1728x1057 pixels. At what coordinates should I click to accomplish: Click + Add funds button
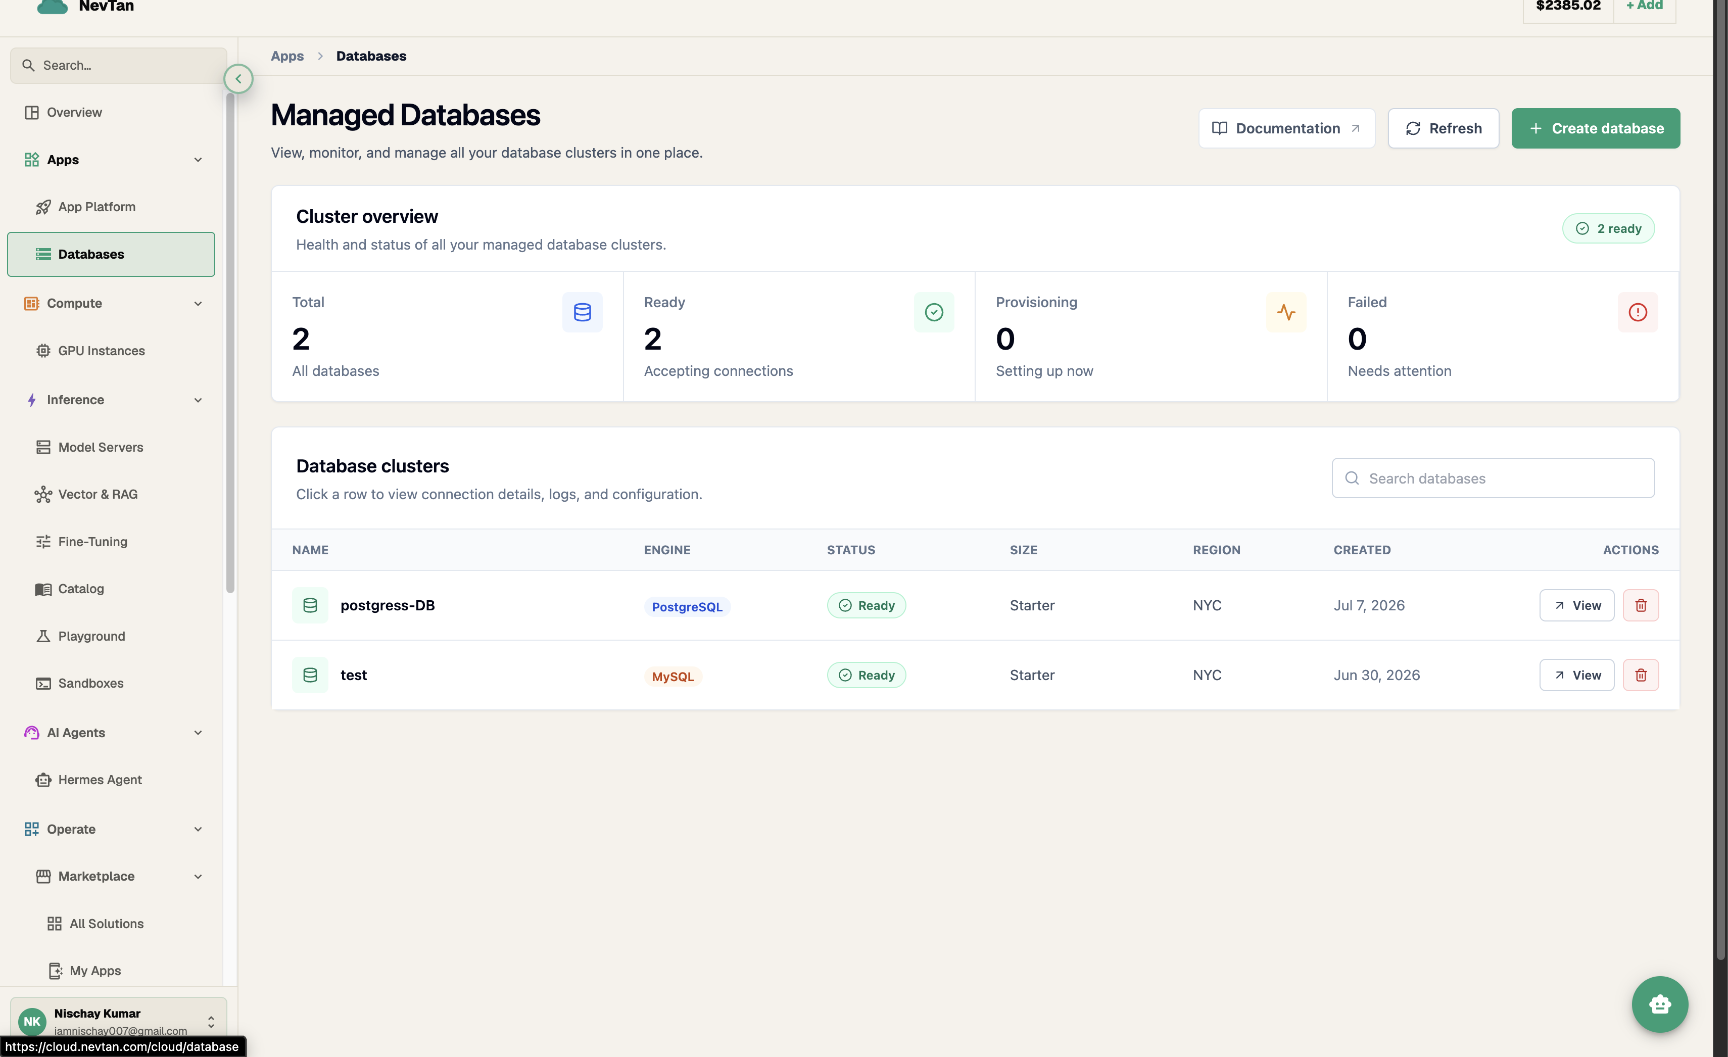coord(1644,6)
